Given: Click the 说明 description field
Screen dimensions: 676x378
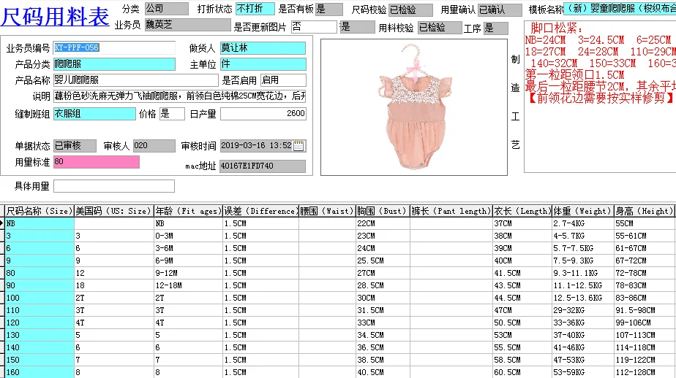Looking at the screenshot, I should click(180, 96).
